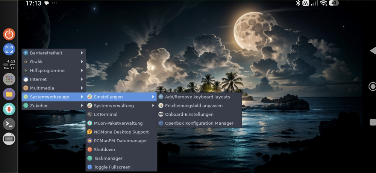Select Add/Remove keyboard layouts
Viewport: 376px width, 173px height.
(x=197, y=97)
